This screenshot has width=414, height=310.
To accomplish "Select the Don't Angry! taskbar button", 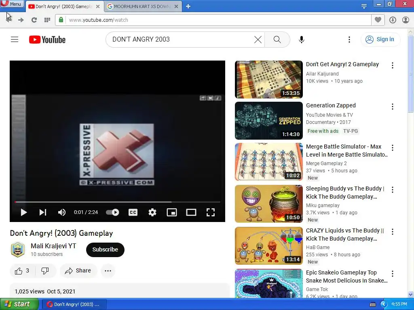I will click(74, 304).
